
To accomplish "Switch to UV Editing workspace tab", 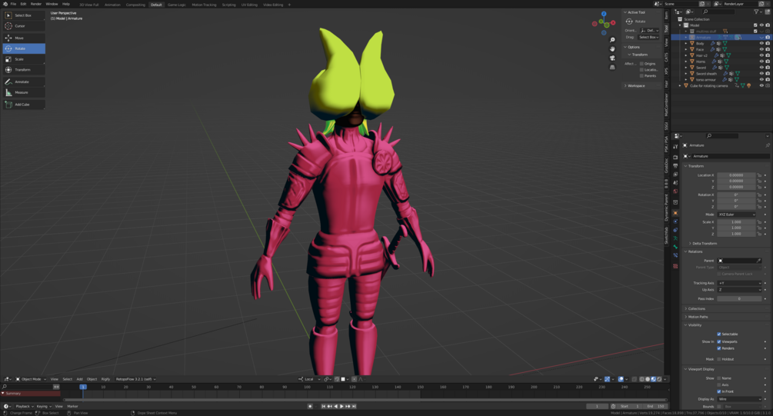I will 249,5.
